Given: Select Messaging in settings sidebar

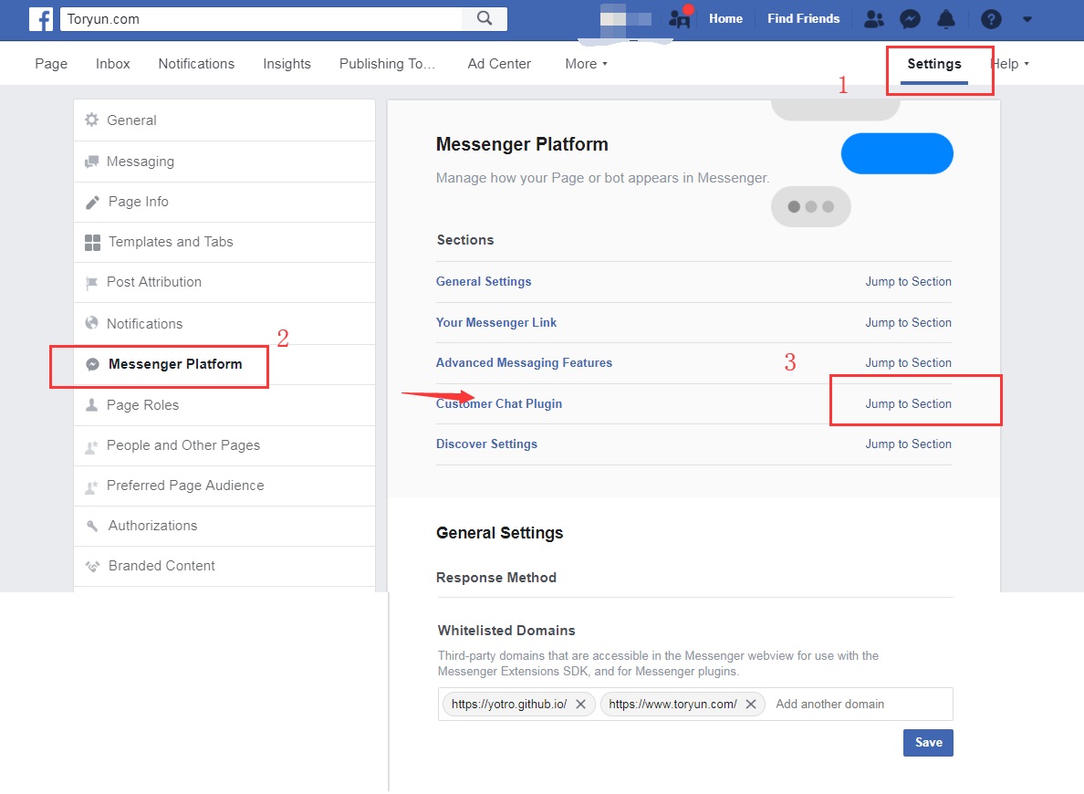Looking at the screenshot, I should point(224,162).
